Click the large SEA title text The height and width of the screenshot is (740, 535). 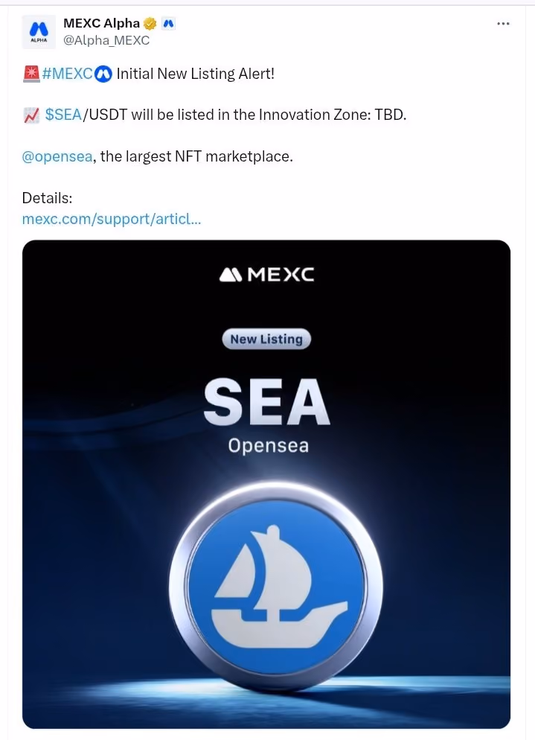[266, 403]
